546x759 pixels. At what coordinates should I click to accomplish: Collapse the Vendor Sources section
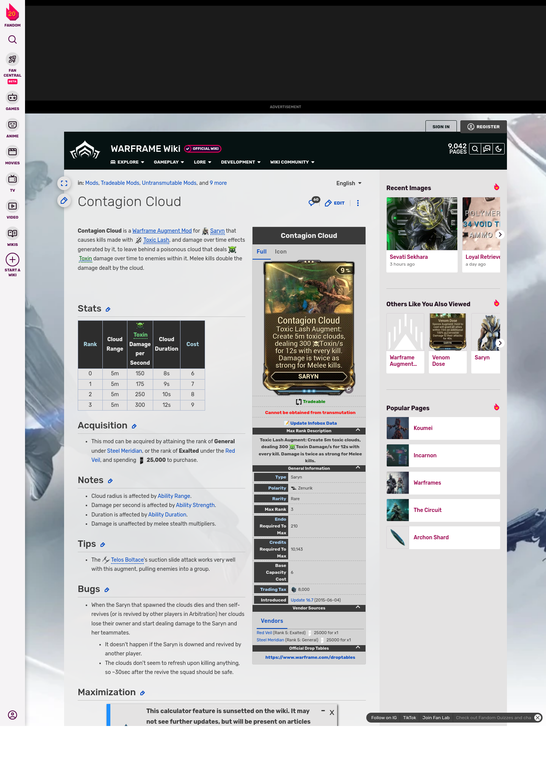point(358,607)
